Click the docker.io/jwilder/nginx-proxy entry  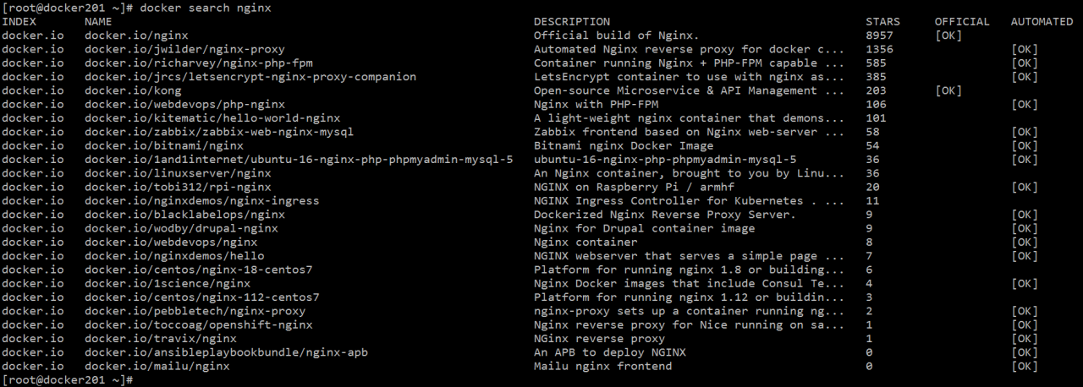tap(184, 49)
